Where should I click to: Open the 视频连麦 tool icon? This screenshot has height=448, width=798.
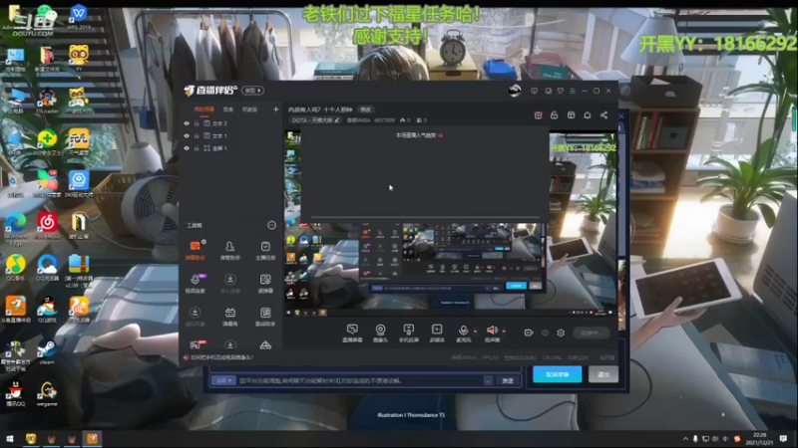point(195,284)
